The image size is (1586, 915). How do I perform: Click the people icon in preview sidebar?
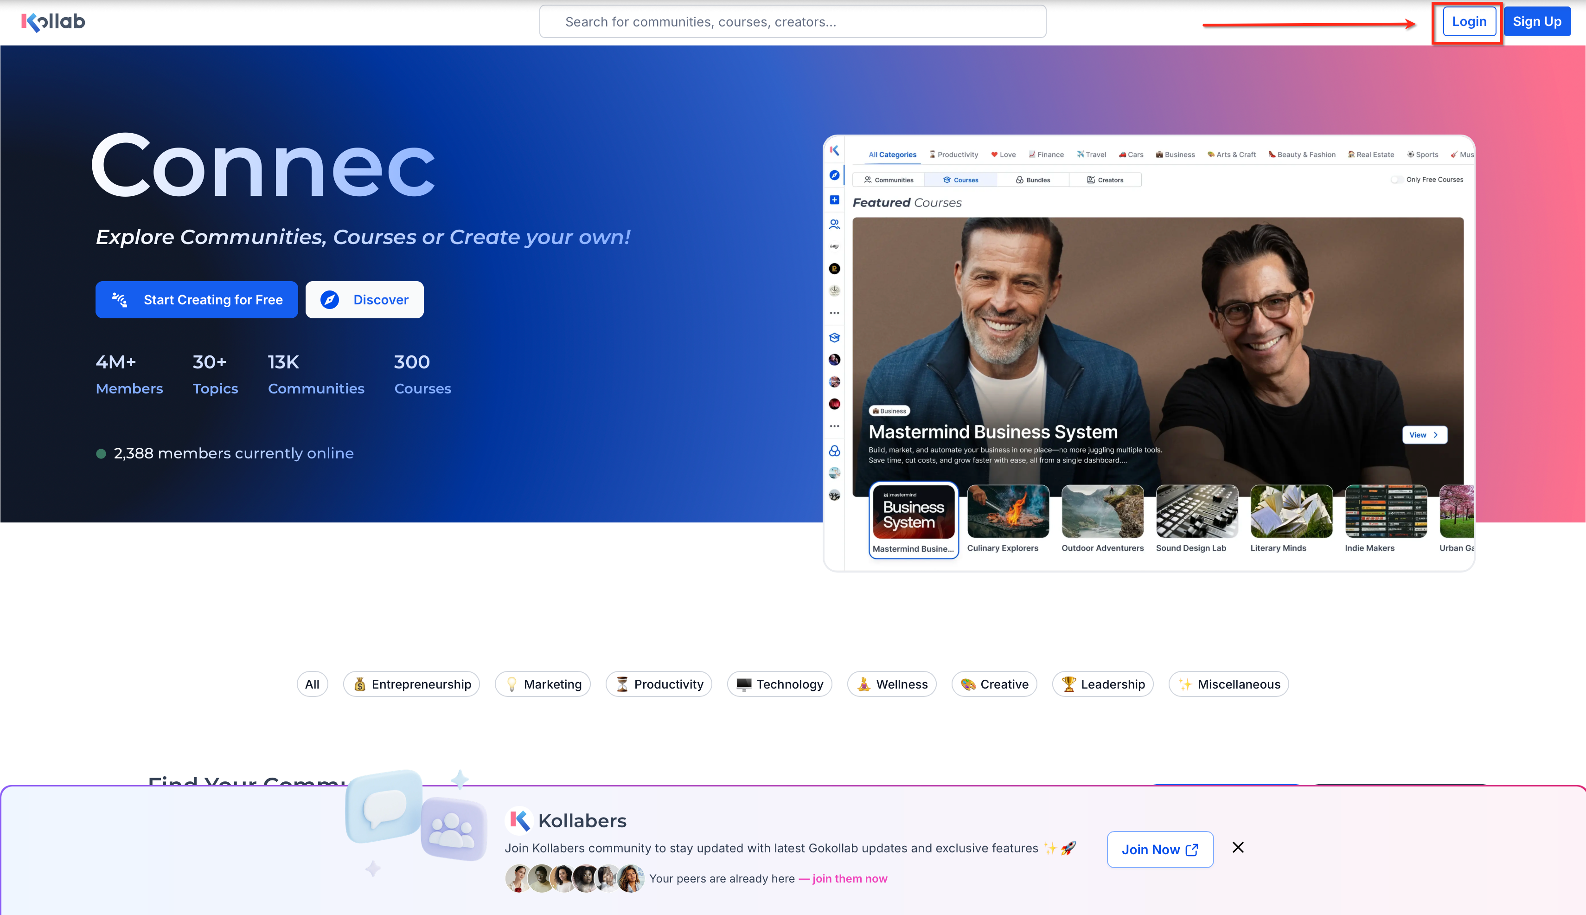coord(834,224)
